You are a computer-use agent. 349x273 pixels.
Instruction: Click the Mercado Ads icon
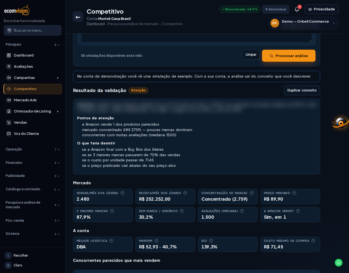(x=9, y=100)
